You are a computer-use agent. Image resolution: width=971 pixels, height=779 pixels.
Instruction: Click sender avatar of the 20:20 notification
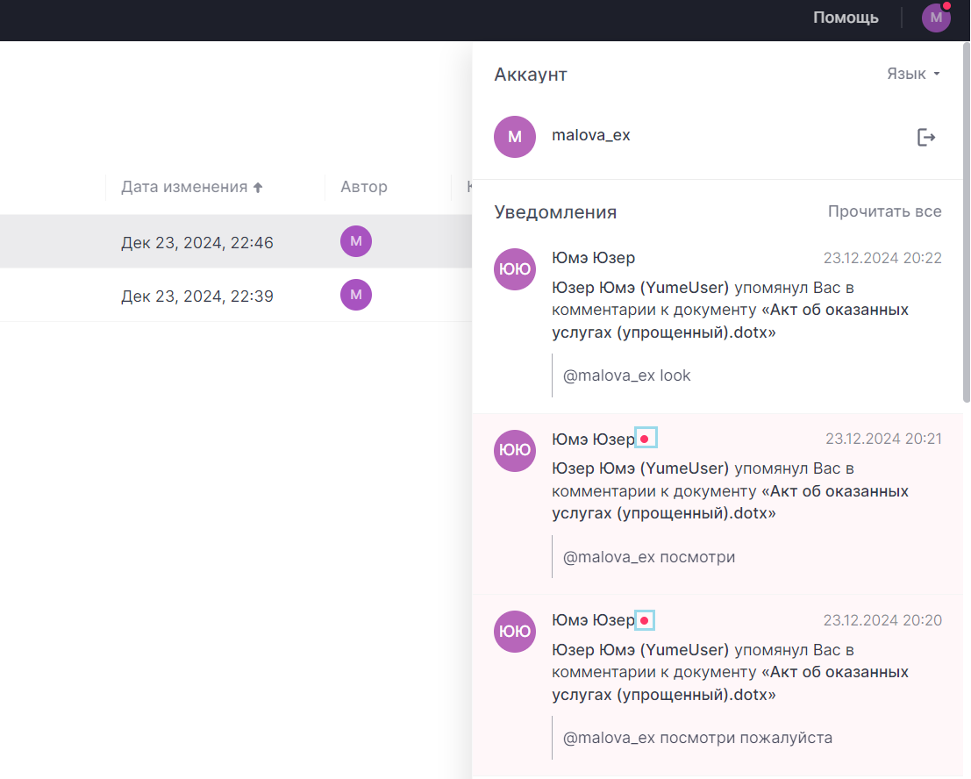pos(515,632)
